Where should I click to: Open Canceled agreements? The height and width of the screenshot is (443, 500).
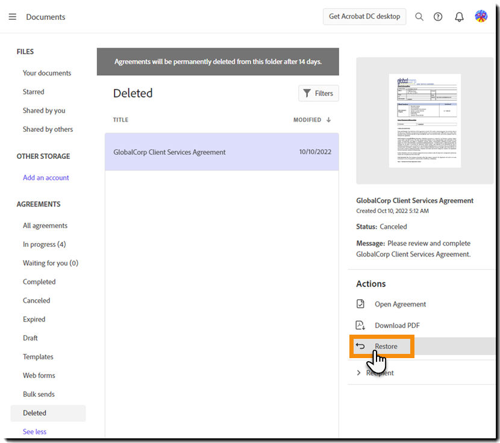36,300
